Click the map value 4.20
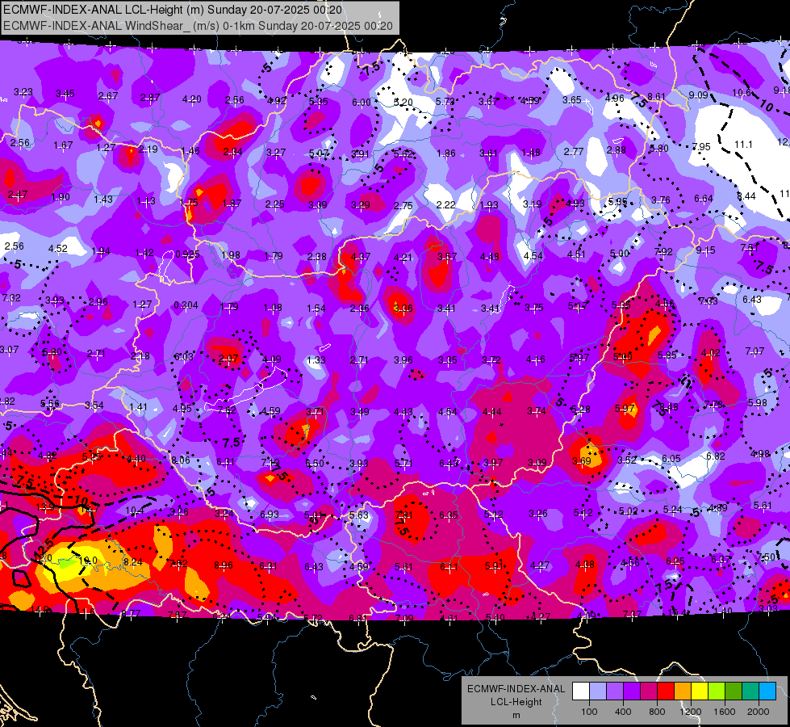Viewport: 790px width, 727px height. coord(192,99)
